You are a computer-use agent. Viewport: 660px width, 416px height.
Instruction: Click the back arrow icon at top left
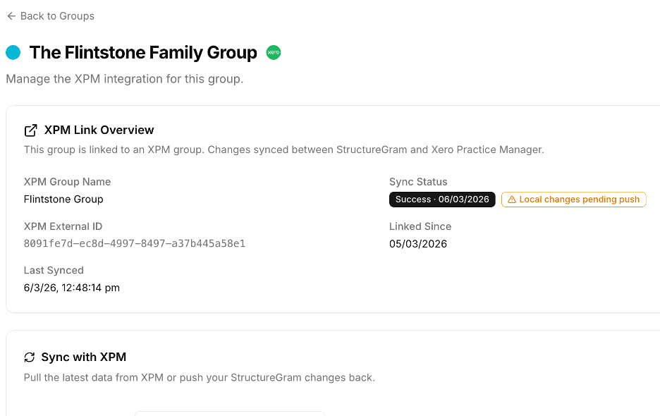point(10,16)
